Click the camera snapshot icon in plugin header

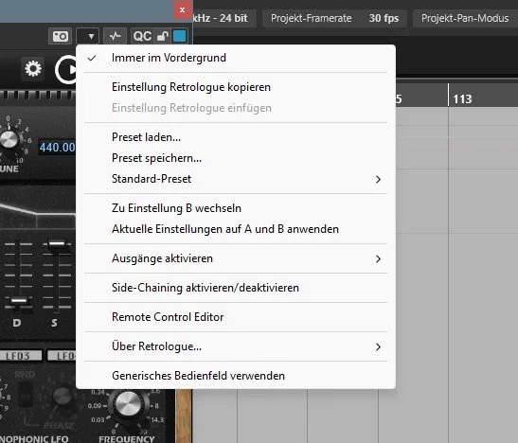[x=60, y=36]
